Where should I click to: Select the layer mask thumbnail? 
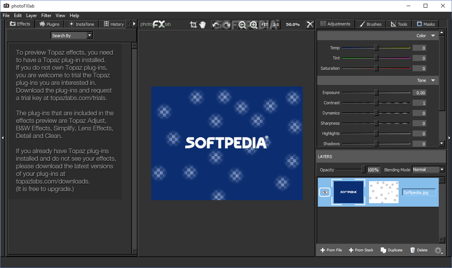click(384, 192)
